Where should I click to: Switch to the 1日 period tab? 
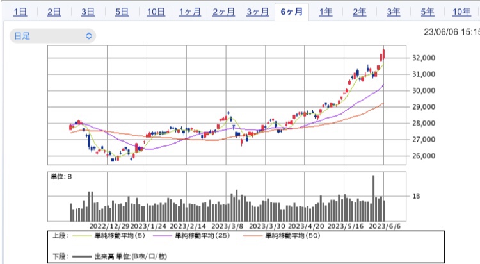(20, 12)
